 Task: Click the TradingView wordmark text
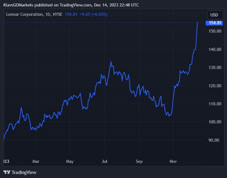(24, 172)
